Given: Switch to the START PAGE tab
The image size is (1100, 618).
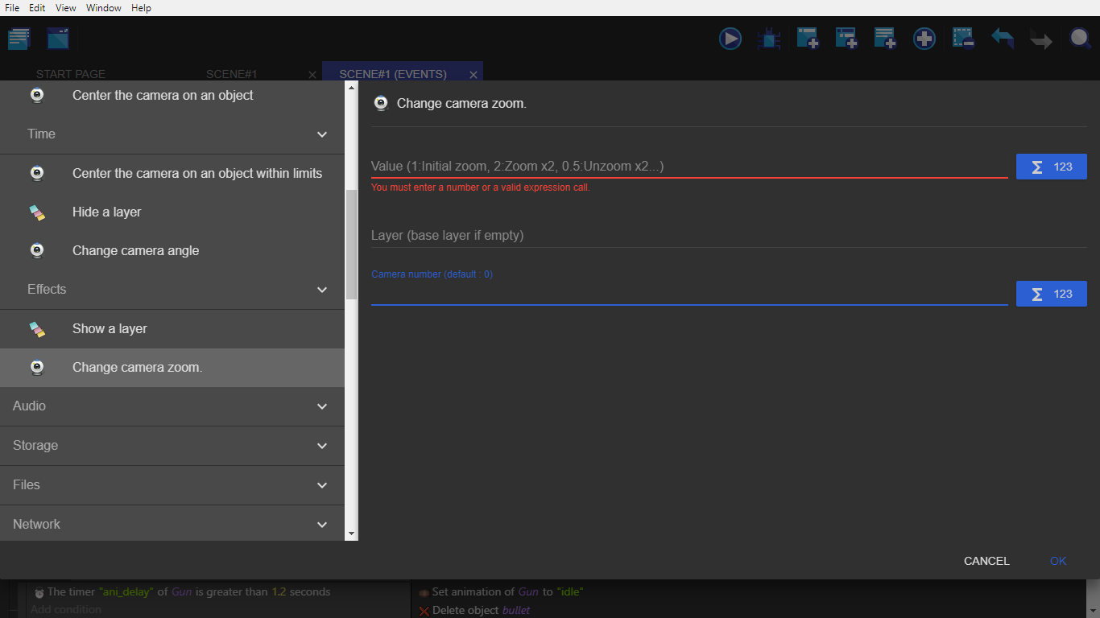Looking at the screenshot, I should pos(71,74).
